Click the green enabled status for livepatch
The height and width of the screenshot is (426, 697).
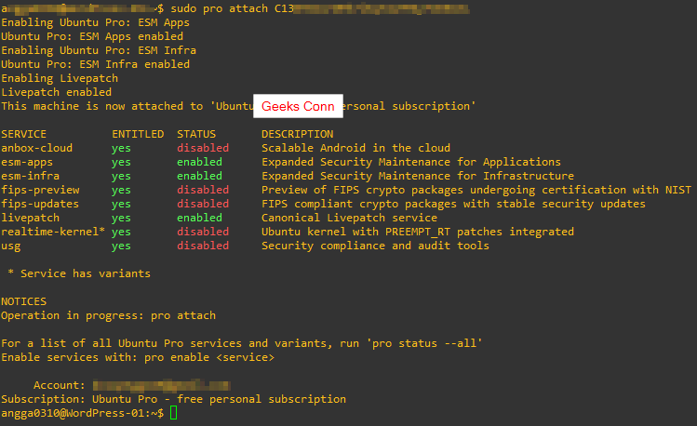point(200,218)
